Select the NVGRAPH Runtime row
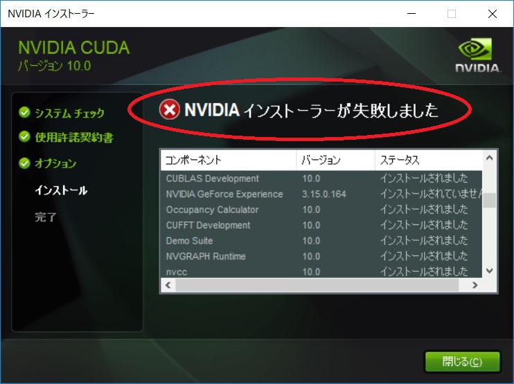This screenshot has height=384, width=514. click(x=321, y=256)
